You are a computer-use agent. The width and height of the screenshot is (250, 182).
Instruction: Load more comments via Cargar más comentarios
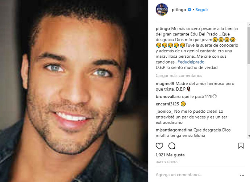(x=179, y=75)
